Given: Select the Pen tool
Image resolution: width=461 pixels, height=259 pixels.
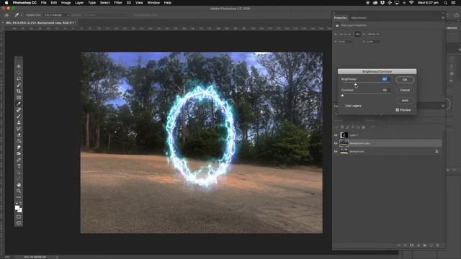Looking at the screenshot, I should click(x=19, y=160).
